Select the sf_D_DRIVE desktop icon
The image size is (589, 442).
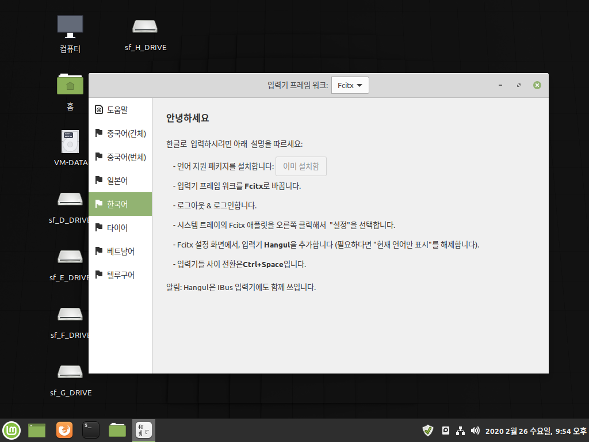point(70,208)
